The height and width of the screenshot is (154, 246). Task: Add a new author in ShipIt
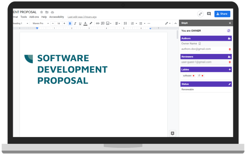click(x=229, y=38)
